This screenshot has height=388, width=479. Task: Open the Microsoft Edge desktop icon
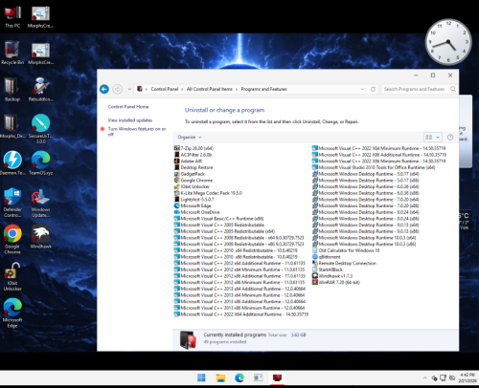tap(12, 313)
